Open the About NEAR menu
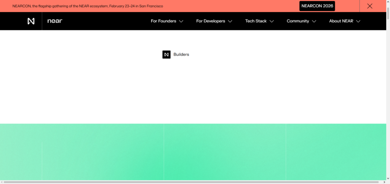Viewport: 390px width, 184px height. pyautogui.click(x=341, y=21)
